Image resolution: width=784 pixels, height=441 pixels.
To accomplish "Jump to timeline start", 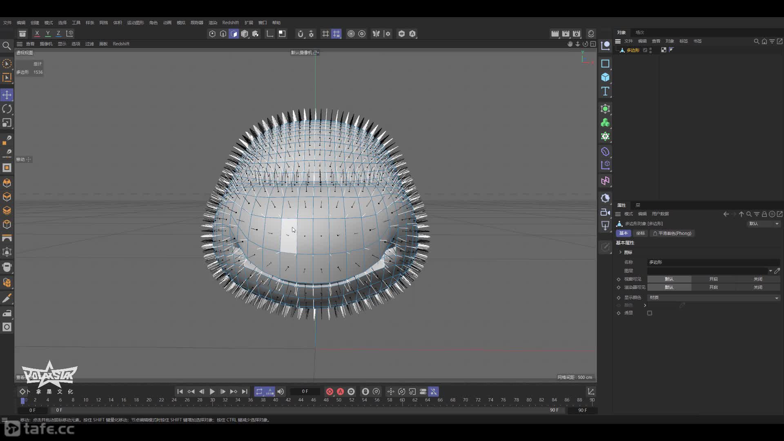I will pyautogui.click(x=180, y=392).
